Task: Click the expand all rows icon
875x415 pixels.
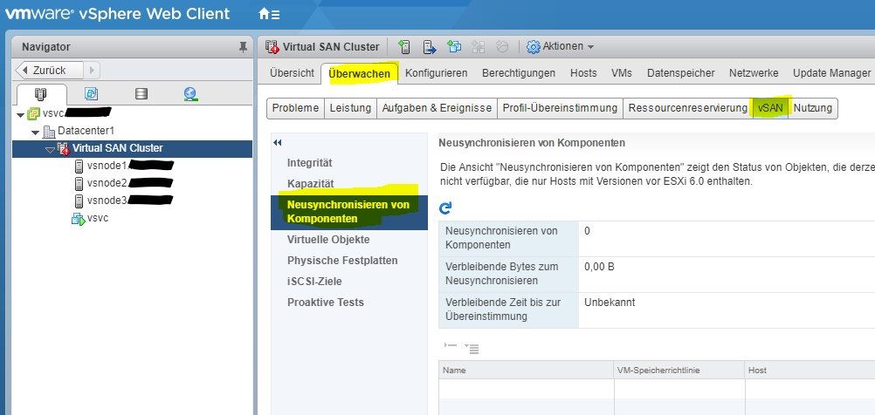Action: click(472, 349)
